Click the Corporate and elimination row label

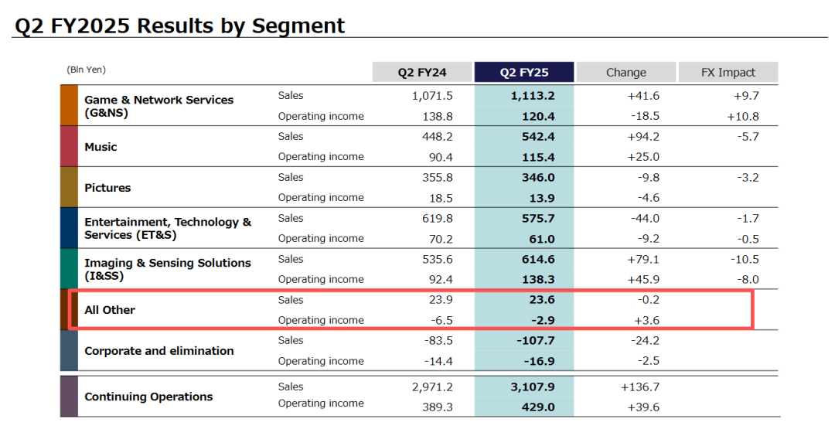coord(158,351)
